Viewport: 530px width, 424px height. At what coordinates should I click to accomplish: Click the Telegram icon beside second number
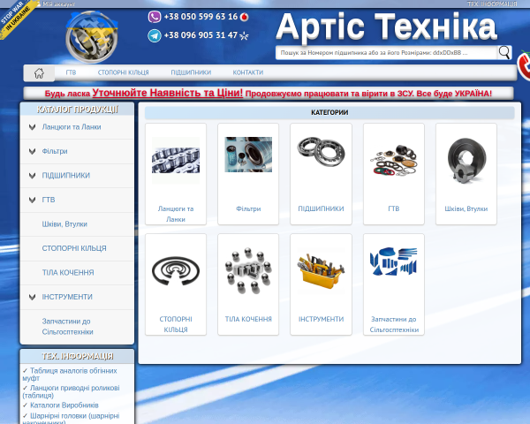[155, 35]
